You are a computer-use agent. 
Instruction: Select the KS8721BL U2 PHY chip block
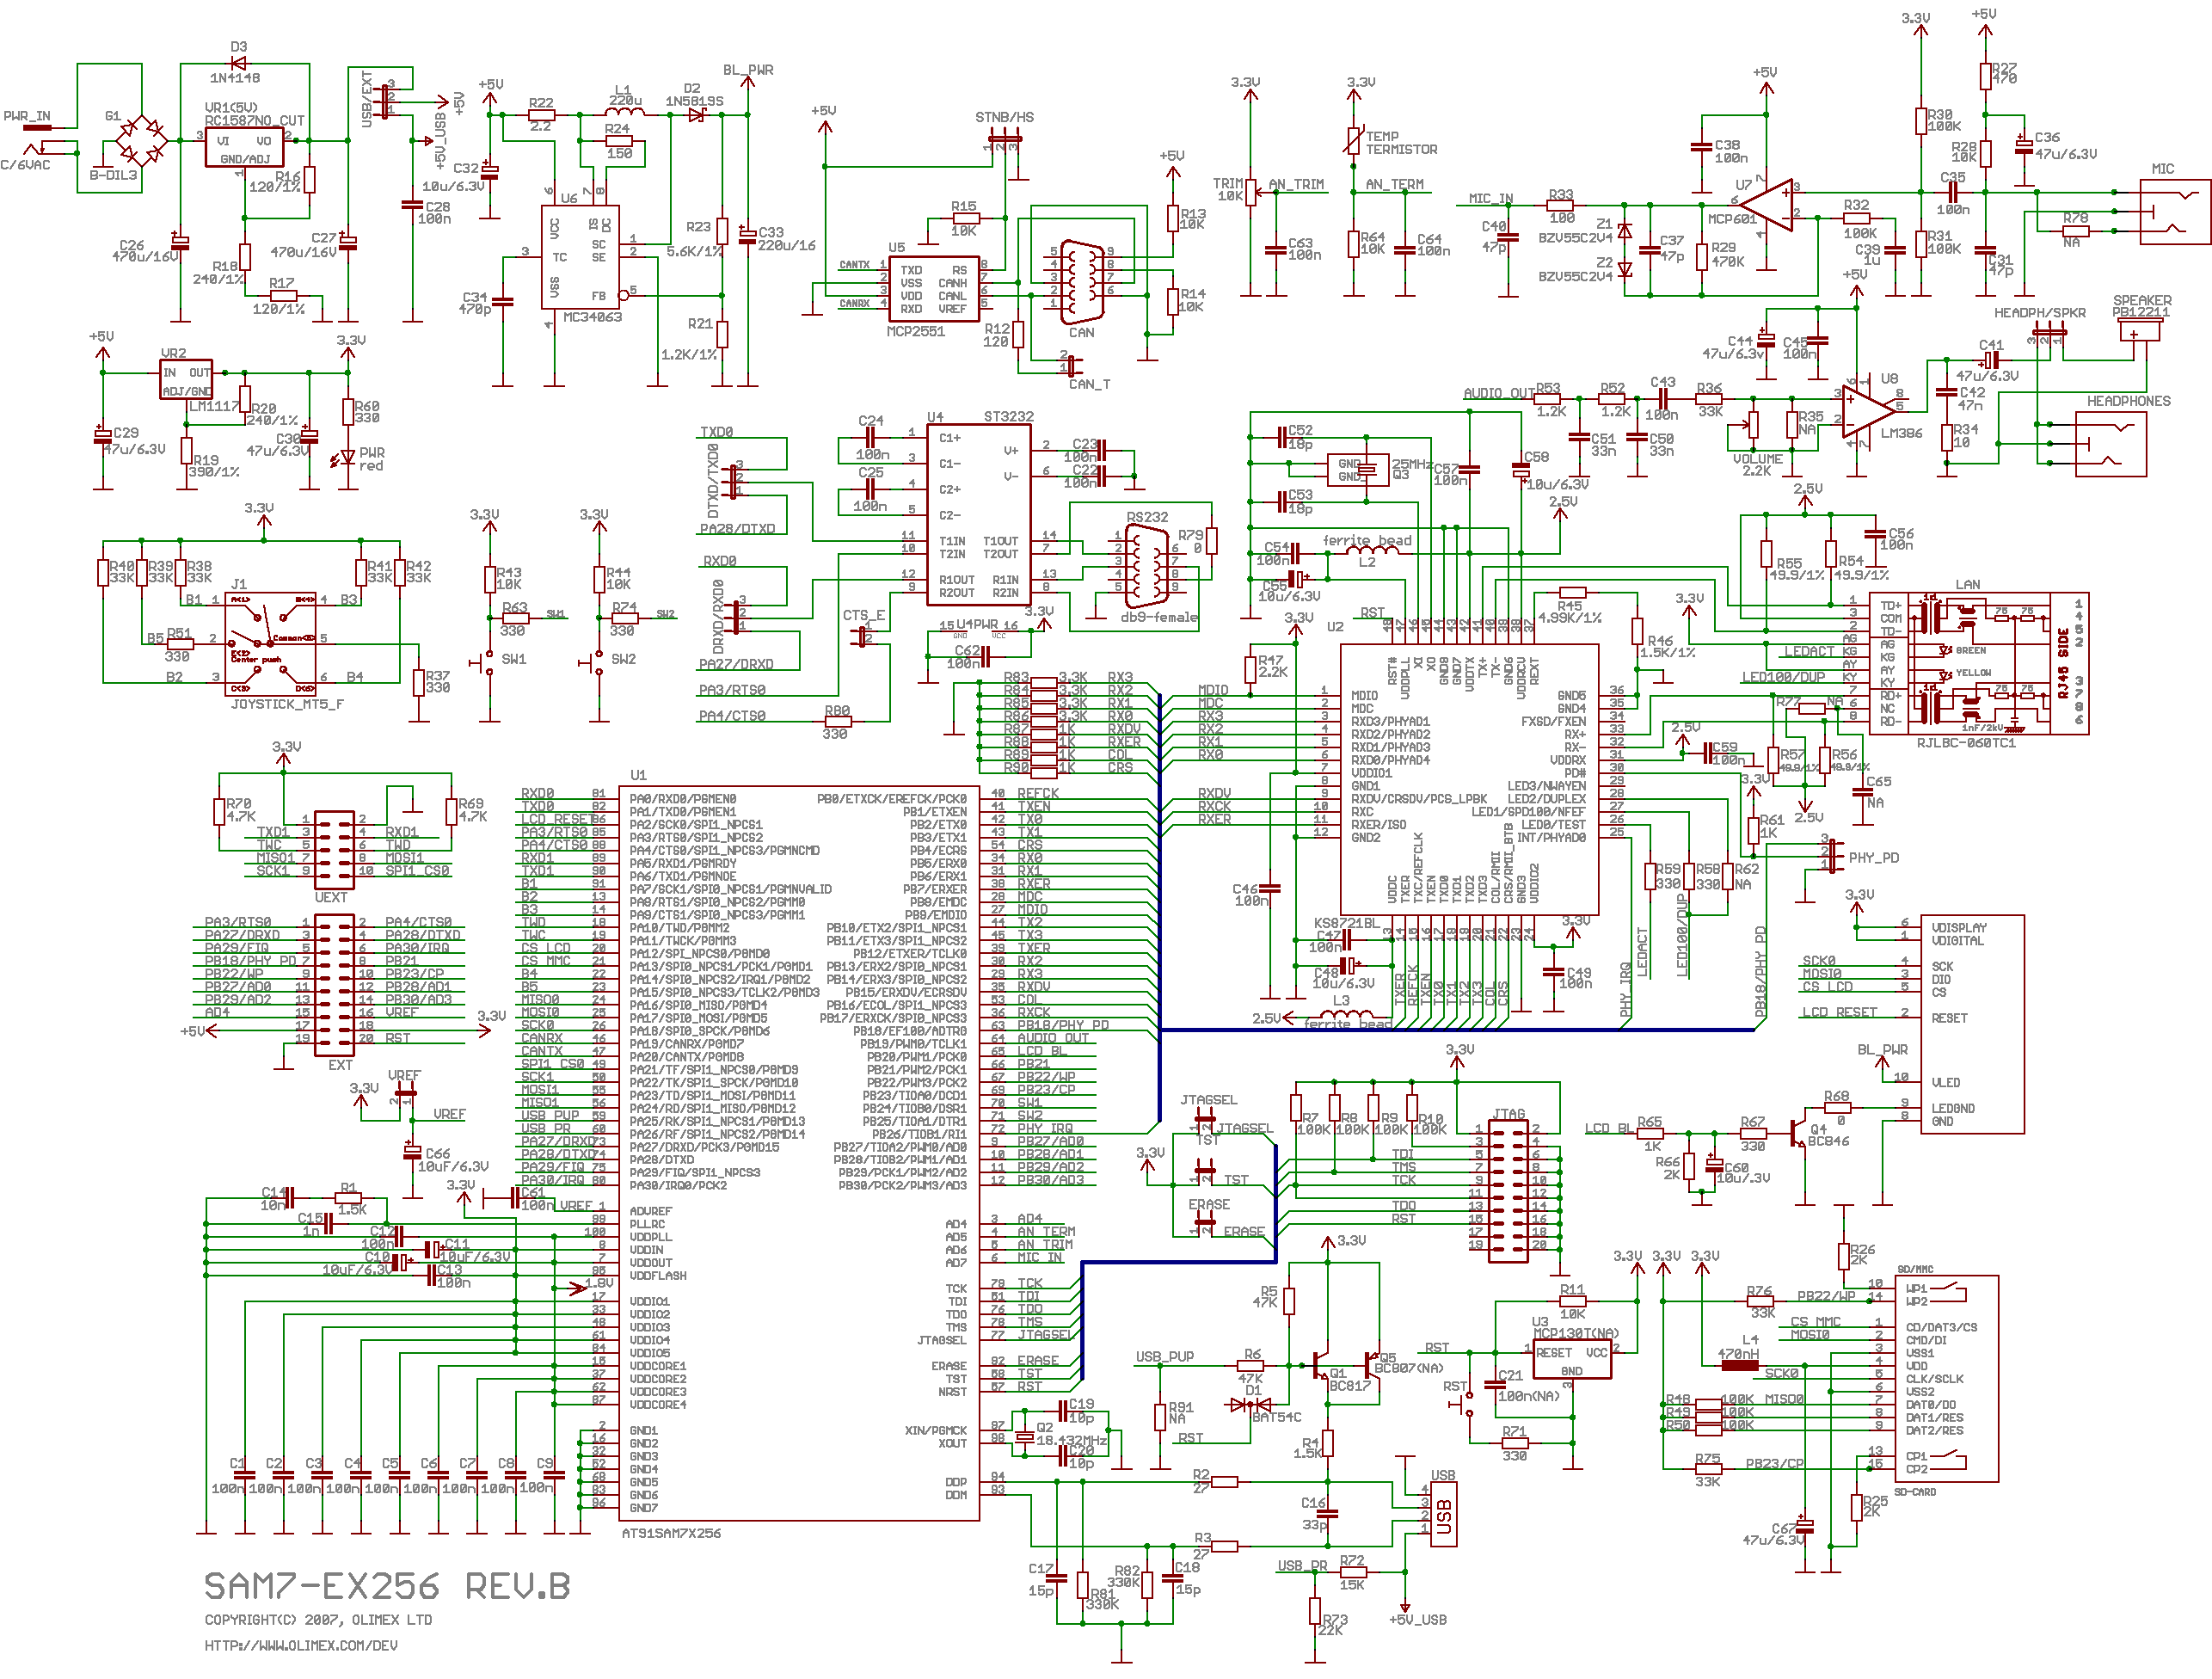(1469, 779)
